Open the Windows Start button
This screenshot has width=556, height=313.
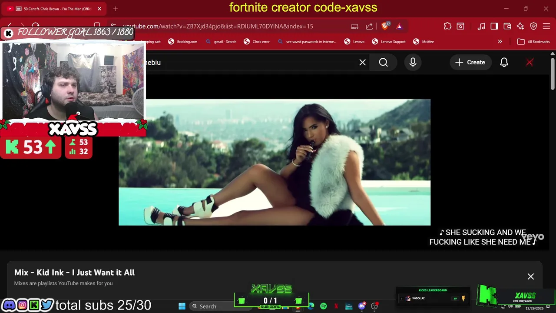click(x=182, y=306)
